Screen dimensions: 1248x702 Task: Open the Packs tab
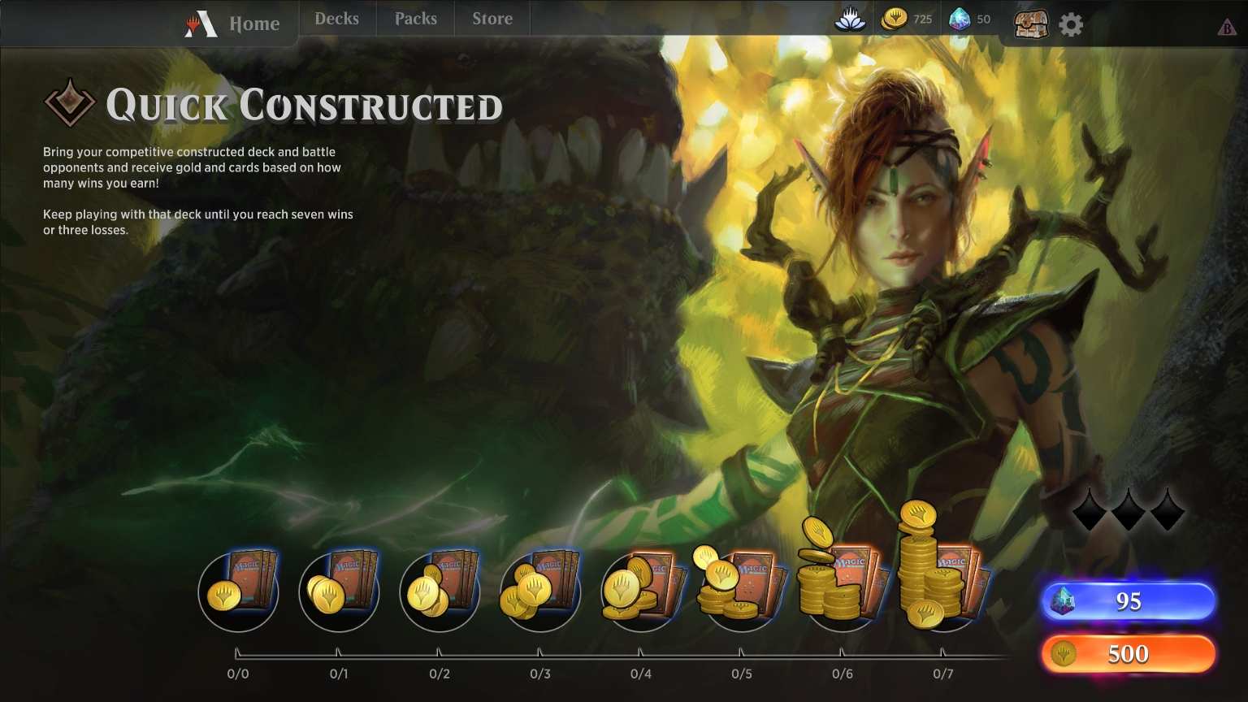point(416,19)
